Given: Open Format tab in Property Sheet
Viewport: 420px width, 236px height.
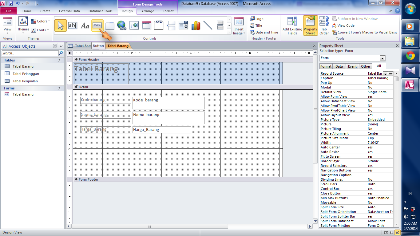Looking at the screenshot, I should [x=326, y=66].
